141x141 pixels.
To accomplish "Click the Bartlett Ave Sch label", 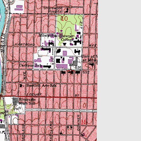I will click(42, 86).
